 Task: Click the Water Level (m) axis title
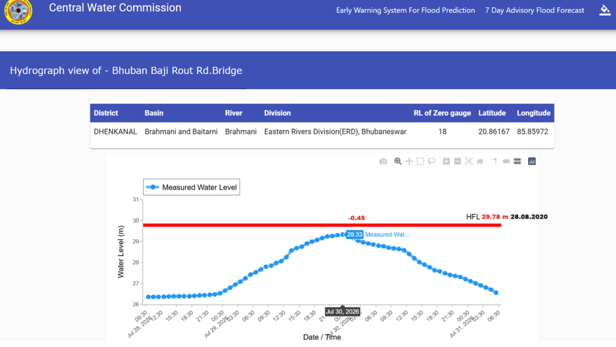click(x=120, y=252)
